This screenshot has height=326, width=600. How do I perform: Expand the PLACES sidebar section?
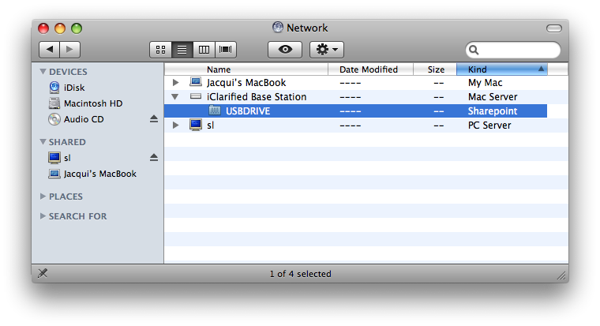coord(43,197)
